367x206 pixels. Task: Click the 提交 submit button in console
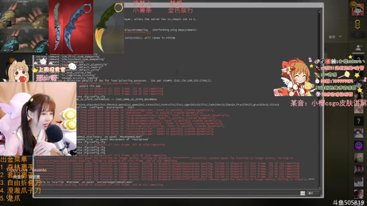(x=313, y=193)
